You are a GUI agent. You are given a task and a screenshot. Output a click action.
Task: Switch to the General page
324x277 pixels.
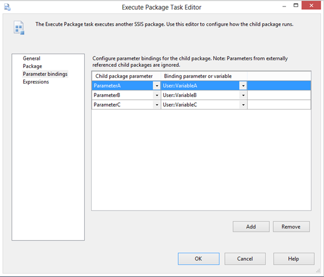click(31, 58)
